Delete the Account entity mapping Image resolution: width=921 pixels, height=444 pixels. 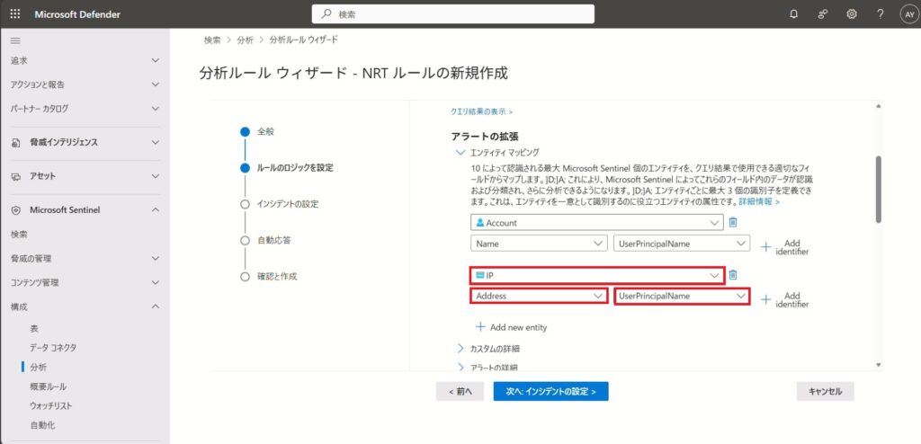(733, 223)
